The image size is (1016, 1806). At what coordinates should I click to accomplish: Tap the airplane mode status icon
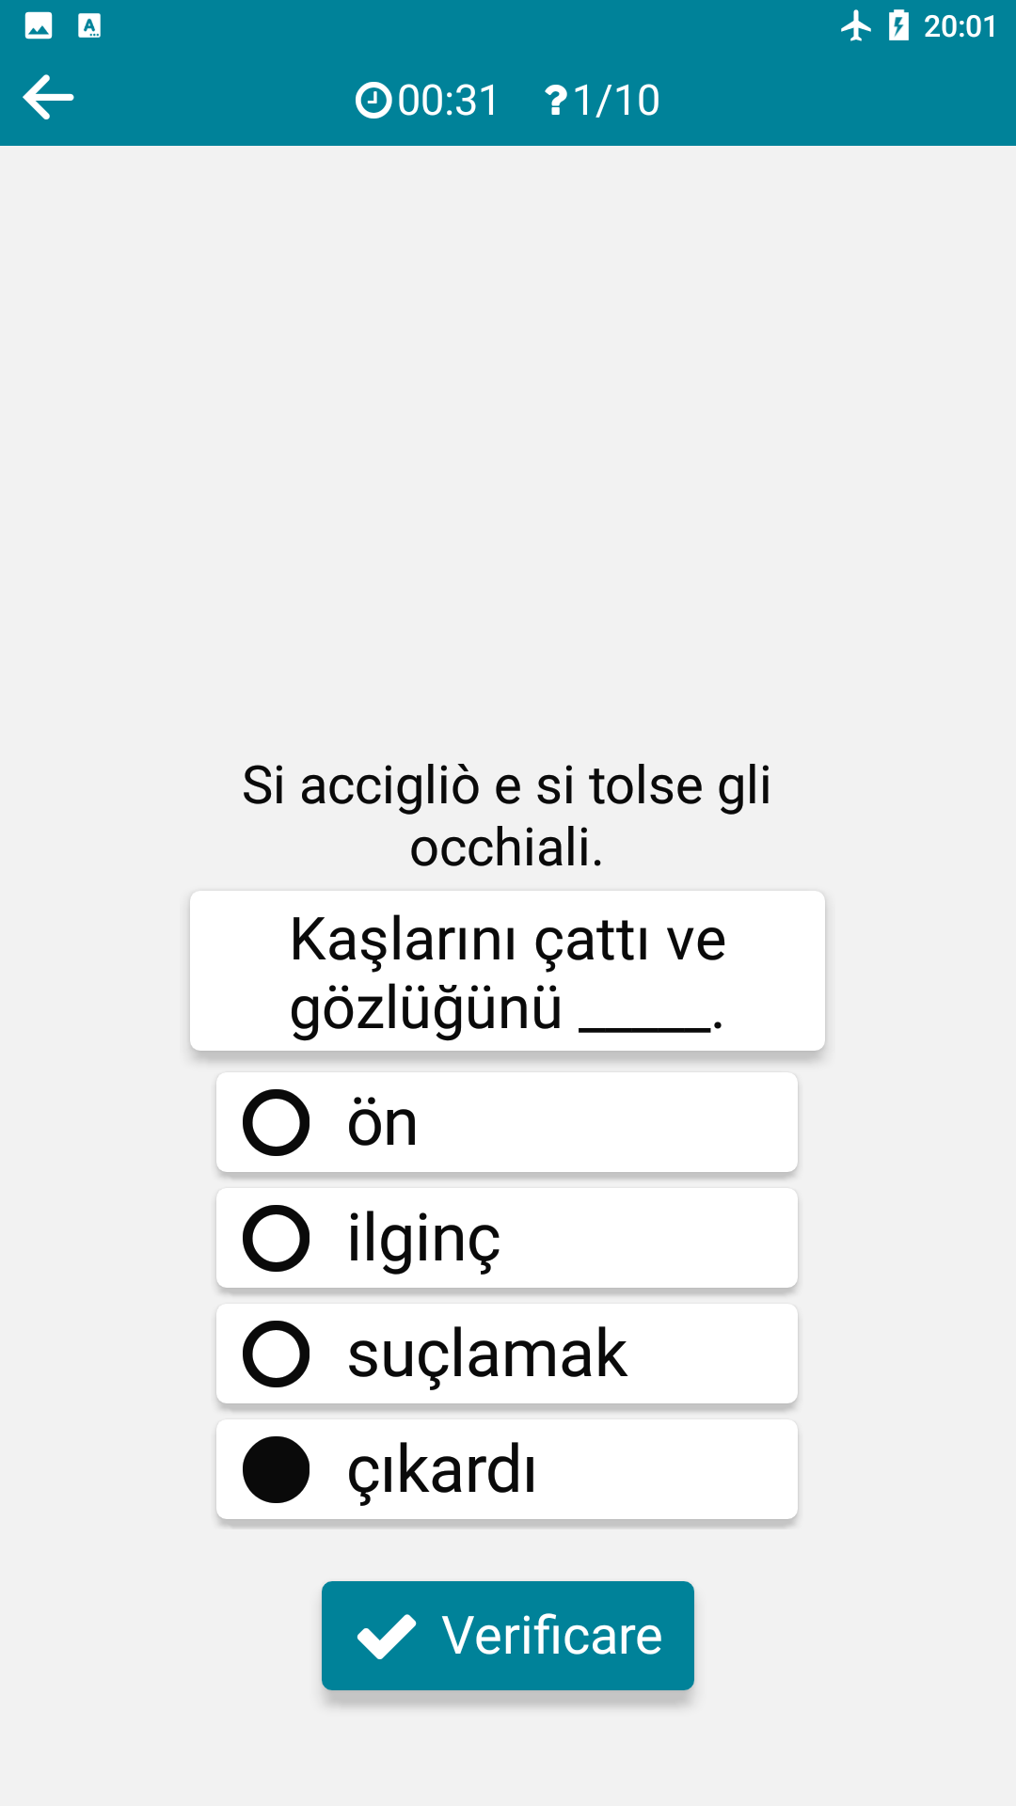click(x=856, y=25)
